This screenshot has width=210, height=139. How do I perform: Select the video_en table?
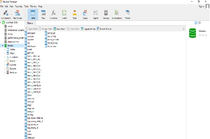[x=30, y=138]
